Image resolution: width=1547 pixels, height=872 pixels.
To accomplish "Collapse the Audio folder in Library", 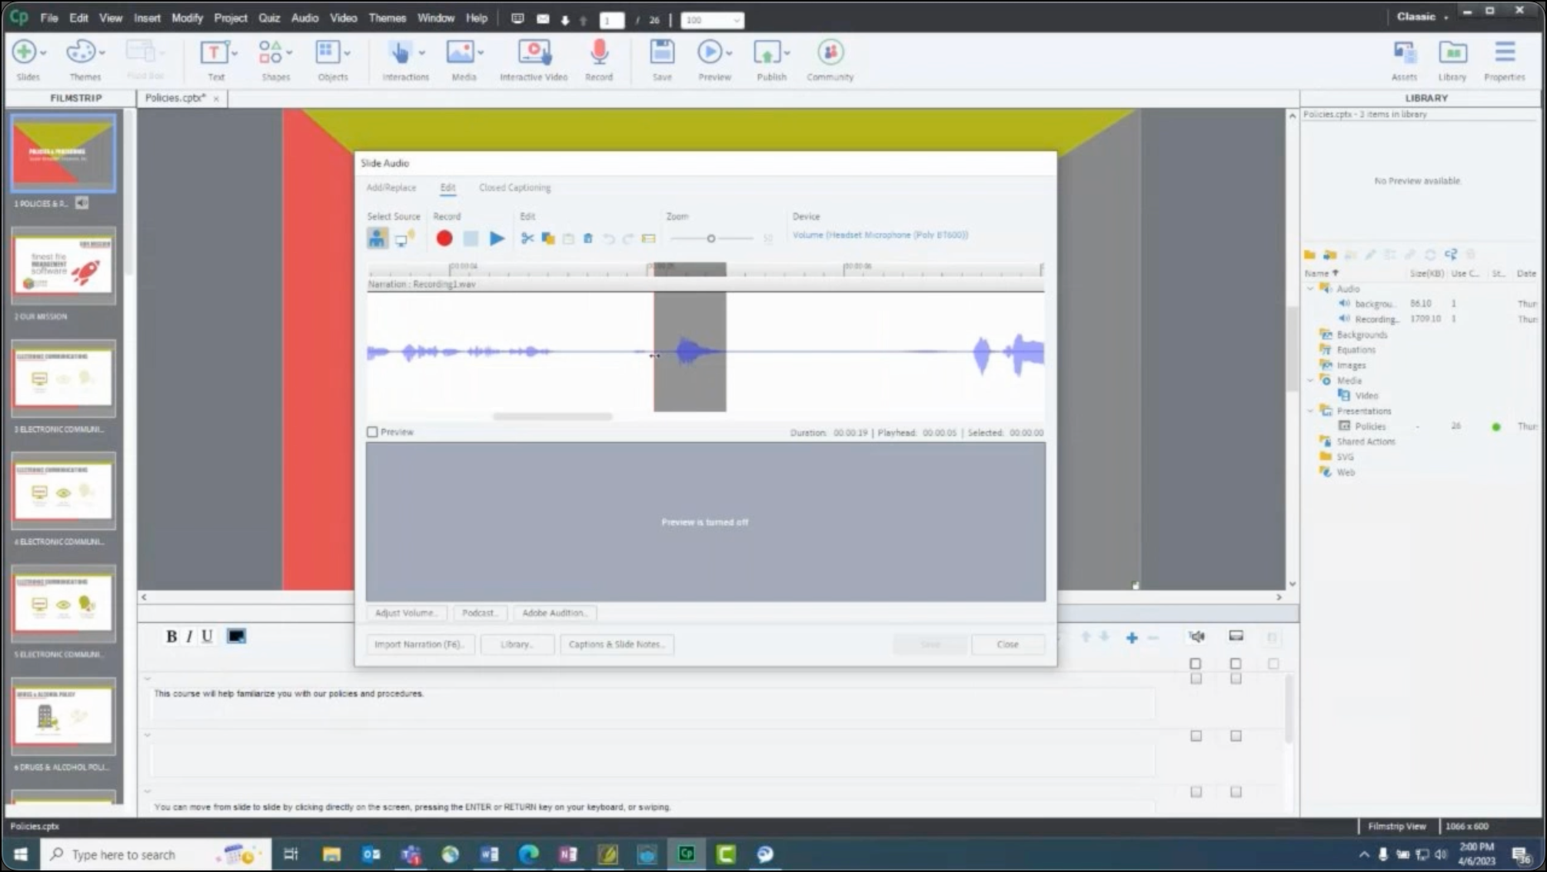I will coord(1310,288).
